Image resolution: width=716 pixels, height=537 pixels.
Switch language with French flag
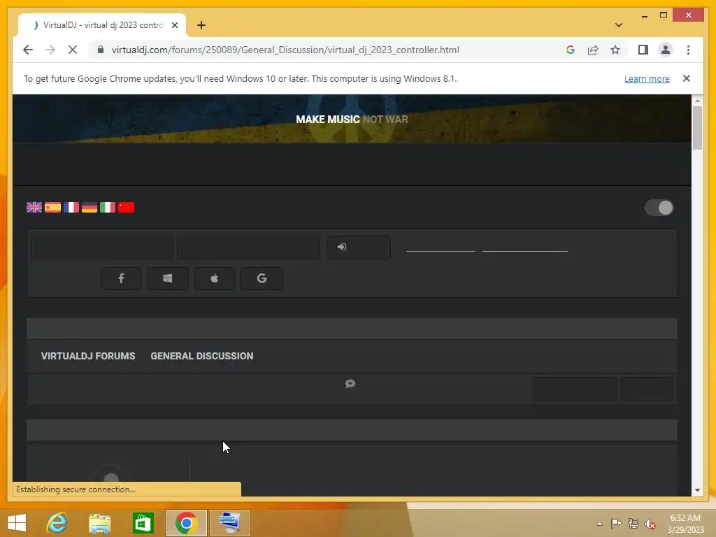[71, 207]
